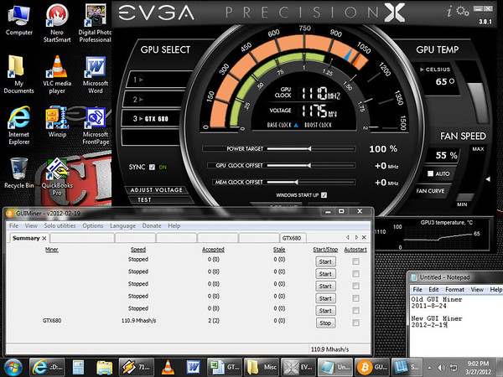Open GUIMiner Options menu
Viewport: 503px width, 377px height.
tap(93, 225)
